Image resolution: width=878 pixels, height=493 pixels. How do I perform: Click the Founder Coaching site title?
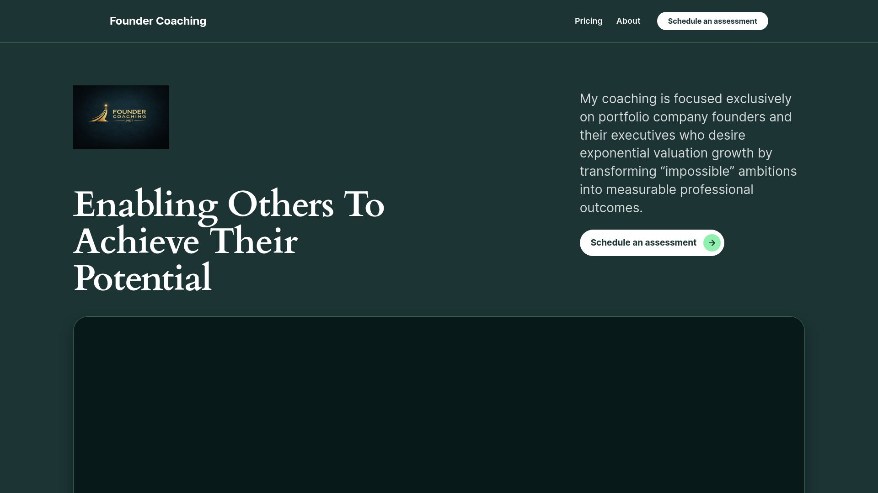[158, 21]
